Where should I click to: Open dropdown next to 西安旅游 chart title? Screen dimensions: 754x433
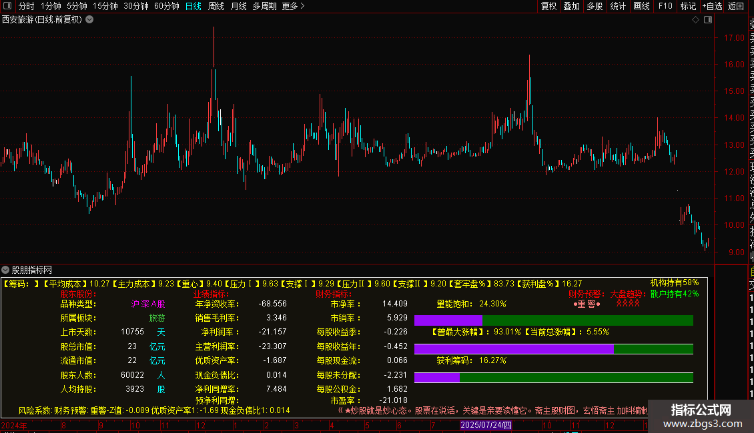pos(89,19)
